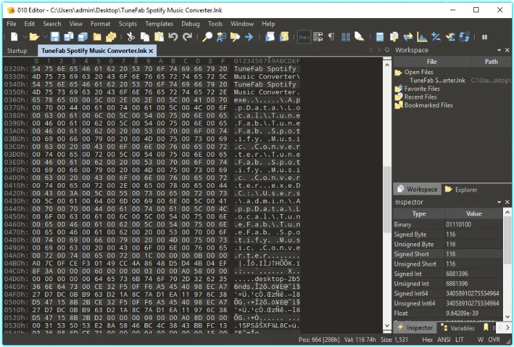This screenshot has height=347, width=514.
Task: Click the pause icon in the toolbar
Action: pos(484,37)
